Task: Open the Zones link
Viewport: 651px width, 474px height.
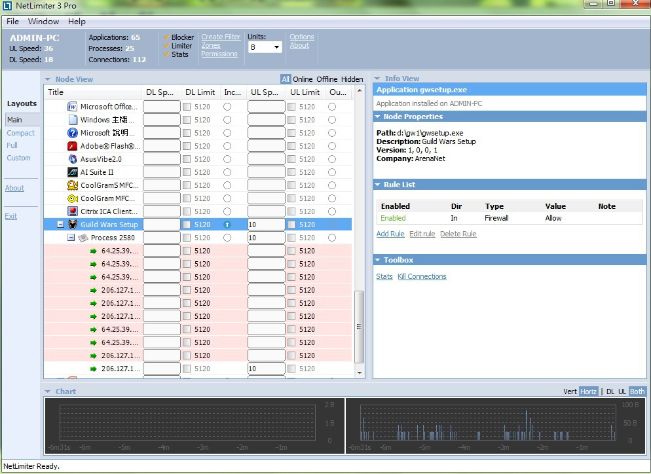Action: pos(211,46)
